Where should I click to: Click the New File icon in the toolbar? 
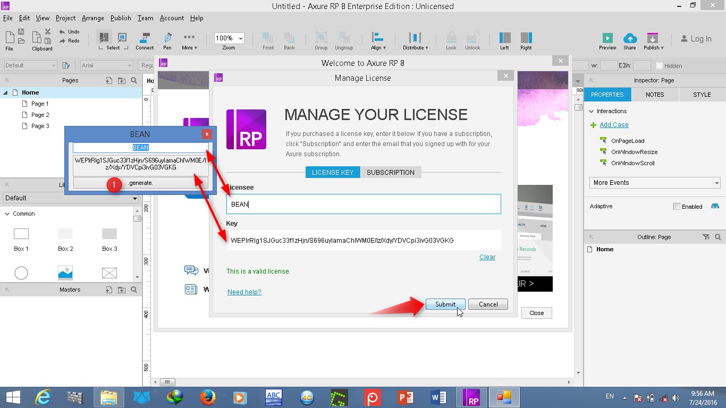(10, 37)
